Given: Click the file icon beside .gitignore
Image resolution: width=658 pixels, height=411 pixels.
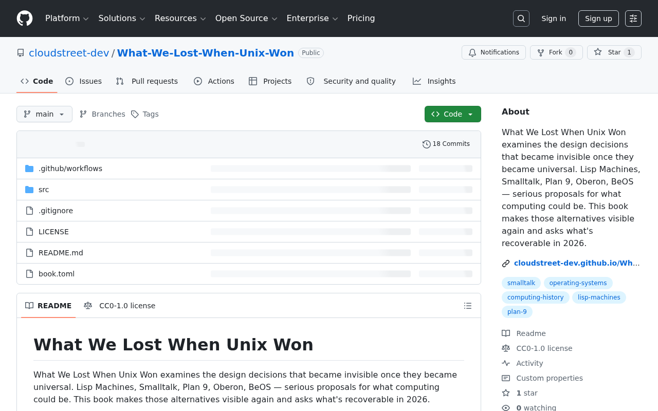Looking at the screenshot, I should pyautogui.click(x=29, y=211).
